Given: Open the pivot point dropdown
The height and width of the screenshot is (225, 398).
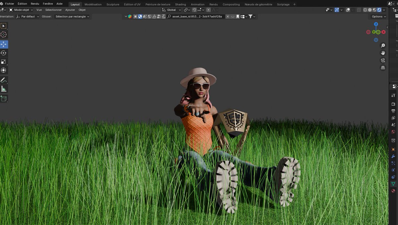Looking at the screenshot, I should click(187, 10).
